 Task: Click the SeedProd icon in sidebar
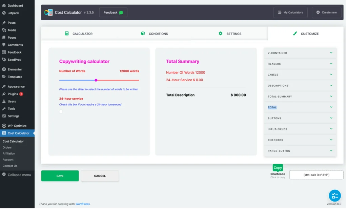(4, 60)
